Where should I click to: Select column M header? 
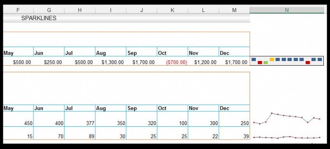[234, 10]
